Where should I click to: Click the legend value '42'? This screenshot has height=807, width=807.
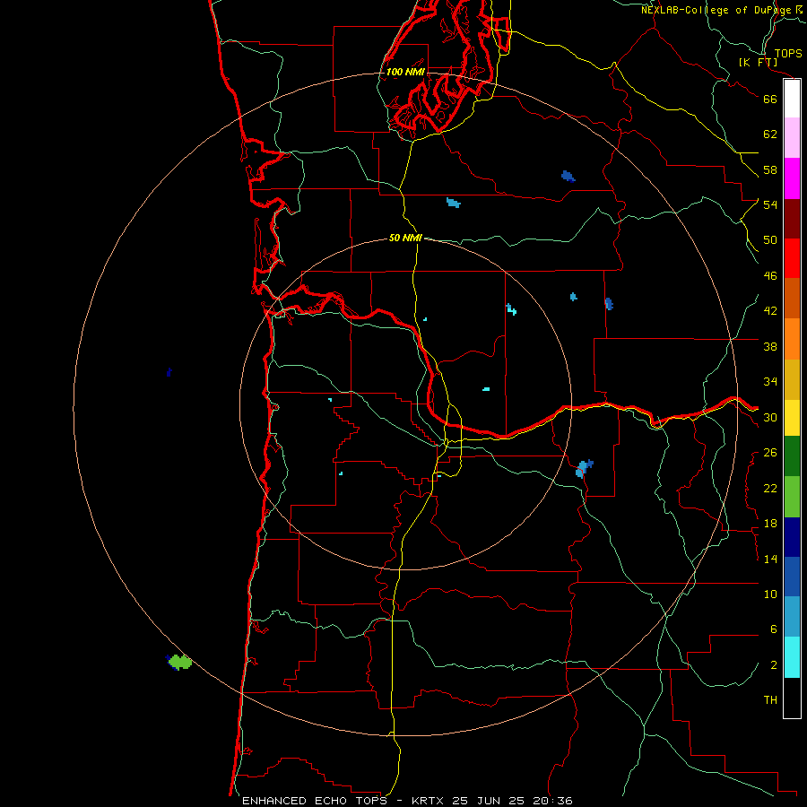(x=770, y=311)
